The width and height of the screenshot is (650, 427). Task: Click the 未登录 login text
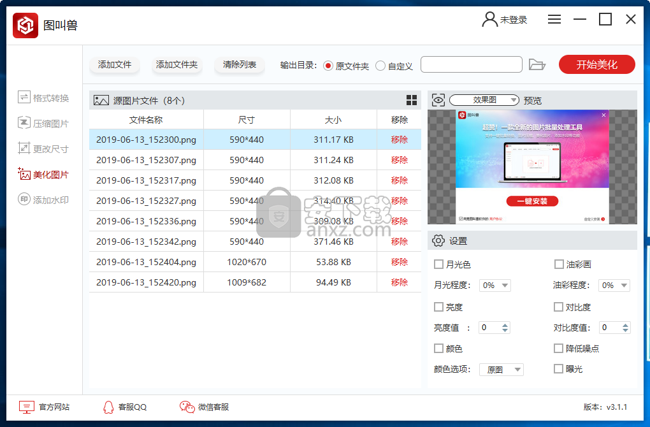514,20
